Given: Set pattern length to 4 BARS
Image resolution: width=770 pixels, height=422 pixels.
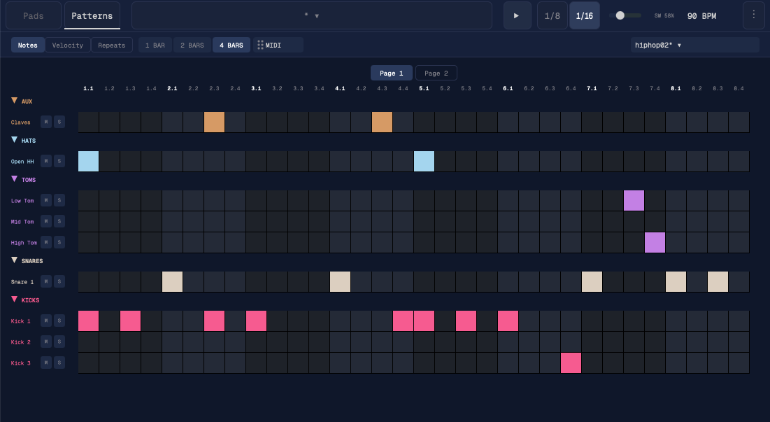Looking at the screenshot, I should [x=231, y=45].
